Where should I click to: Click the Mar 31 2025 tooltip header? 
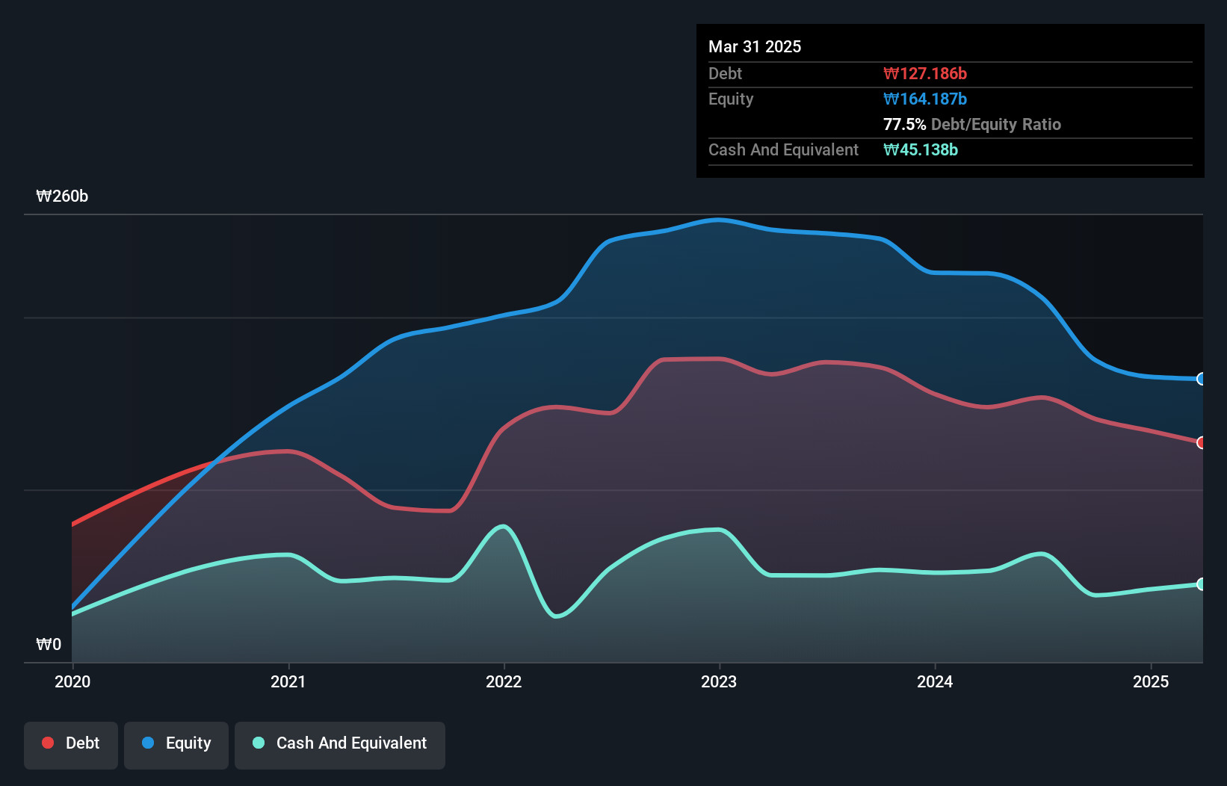click(755, 46)
